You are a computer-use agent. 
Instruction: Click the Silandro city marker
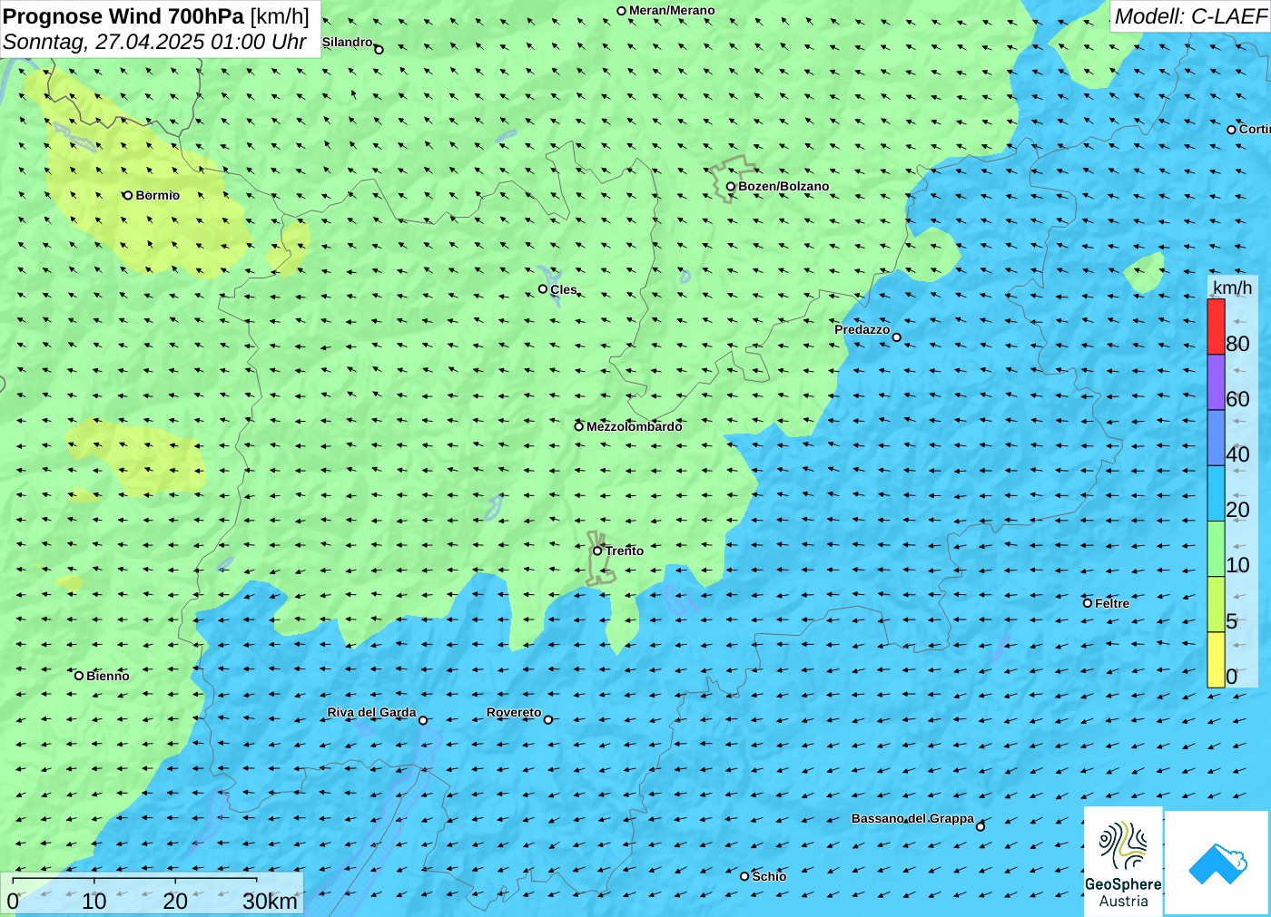379,50
